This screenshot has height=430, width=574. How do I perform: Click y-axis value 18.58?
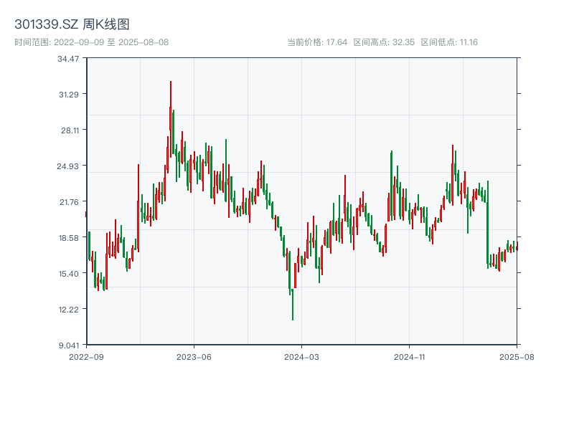click(x=69, y=238)
